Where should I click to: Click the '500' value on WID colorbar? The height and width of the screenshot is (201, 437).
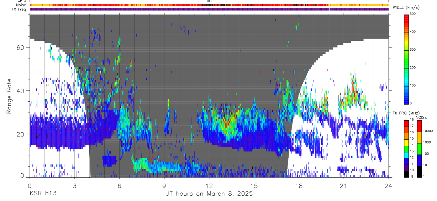[413, 14]
